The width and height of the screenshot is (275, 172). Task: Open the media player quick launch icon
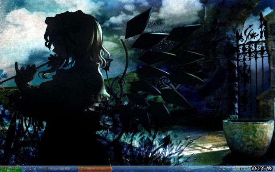pos(31,169)
